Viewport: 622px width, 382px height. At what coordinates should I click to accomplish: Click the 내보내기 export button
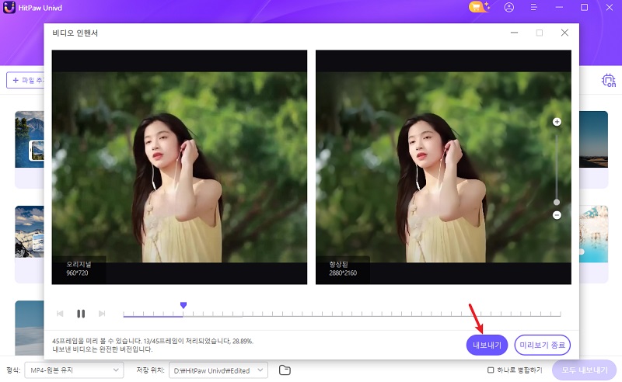(x=487, y=345)
